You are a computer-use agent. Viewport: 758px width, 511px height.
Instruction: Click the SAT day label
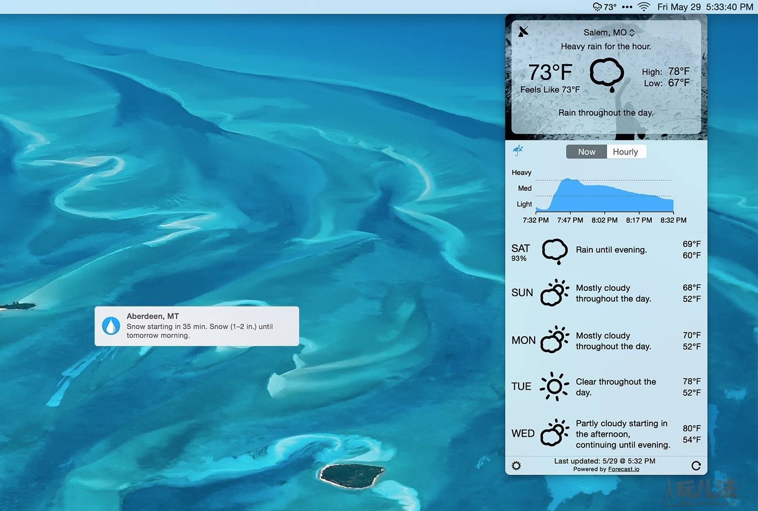point(520,248)
